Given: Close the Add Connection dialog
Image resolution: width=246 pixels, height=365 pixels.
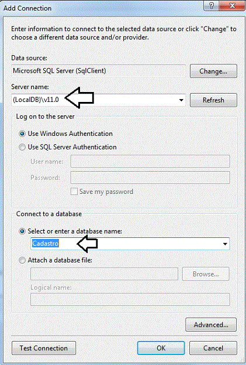Looking at the screenshot, I should tap(232, 6).
